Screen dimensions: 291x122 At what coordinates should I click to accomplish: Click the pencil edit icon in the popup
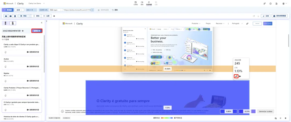click(236, 76)
